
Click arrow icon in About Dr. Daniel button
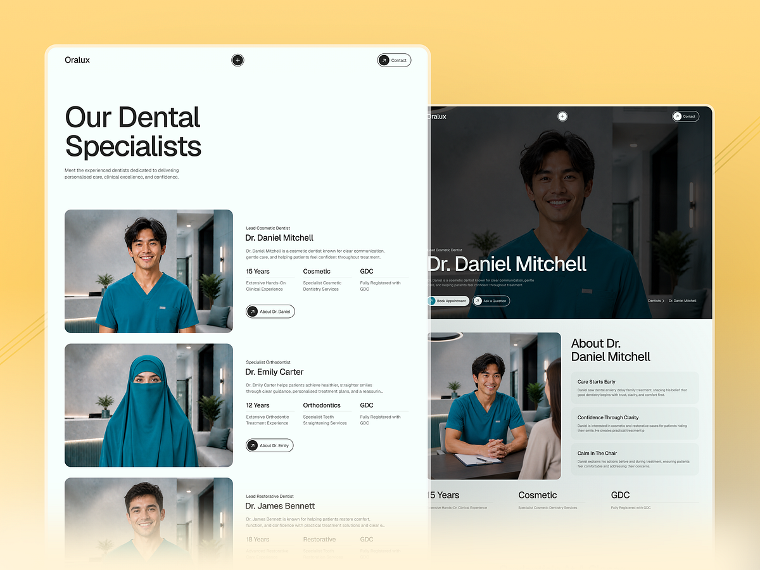point(253,312)
